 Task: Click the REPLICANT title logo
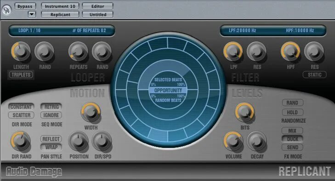click(x=305, y=171)
